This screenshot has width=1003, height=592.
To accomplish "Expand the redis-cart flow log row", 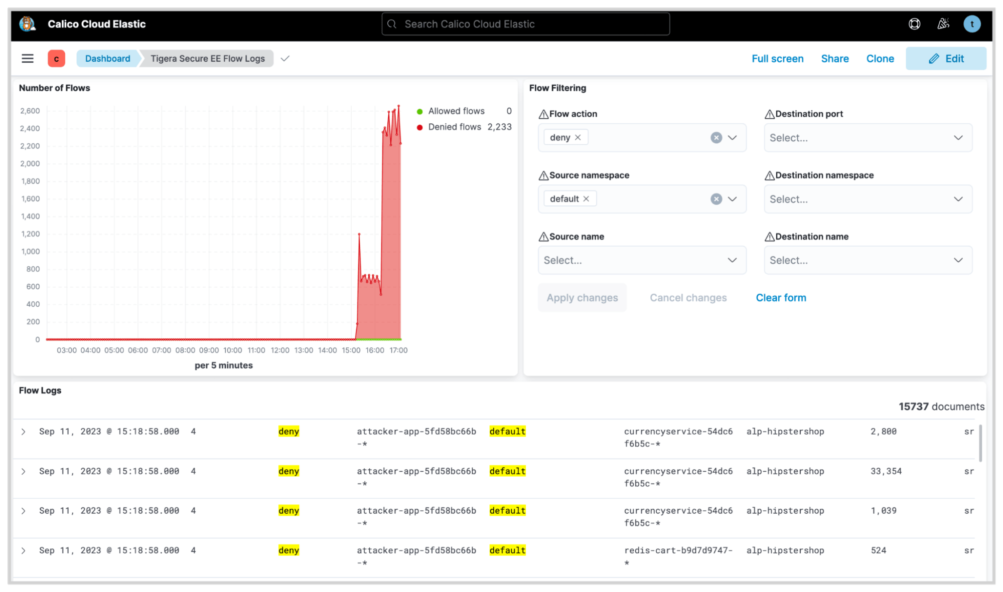I will (x=23, y=550).
